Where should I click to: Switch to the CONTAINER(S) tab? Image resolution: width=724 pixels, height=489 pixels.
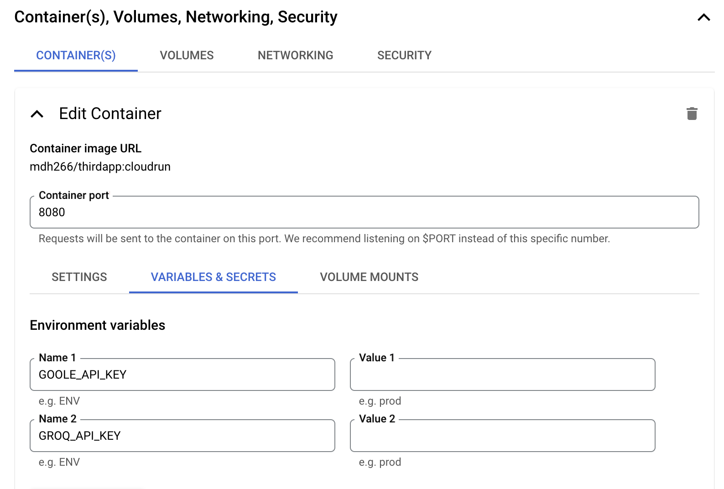(x=76, y=56)
